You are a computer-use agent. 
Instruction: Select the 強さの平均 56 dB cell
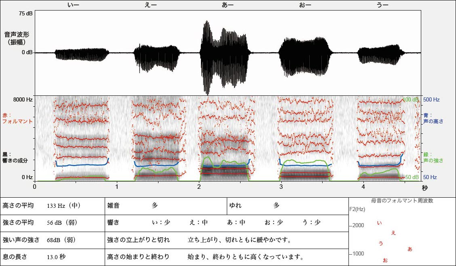[x=53, y=223]
